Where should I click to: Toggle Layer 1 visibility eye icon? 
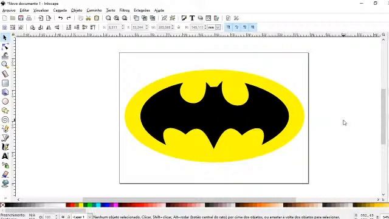[63, 217]
